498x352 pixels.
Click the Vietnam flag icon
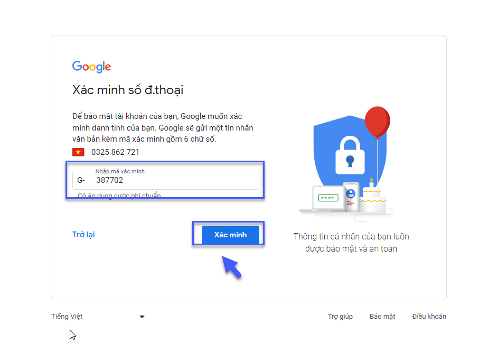point(78,152)
